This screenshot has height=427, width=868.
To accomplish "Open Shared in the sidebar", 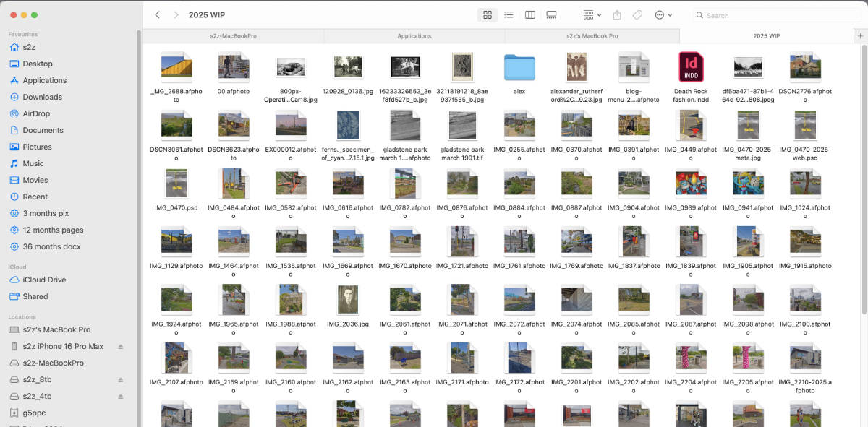I will point(35,296).
